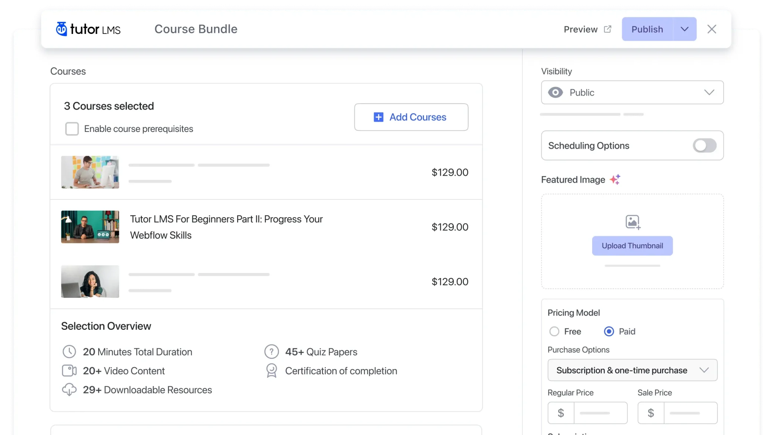Click the video camera icon for Video Content
773x435 pixels.
click(69, 371)
